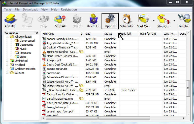Open the Help menu
This screenshot has height=124, width=194.
(x=54, y=10)
